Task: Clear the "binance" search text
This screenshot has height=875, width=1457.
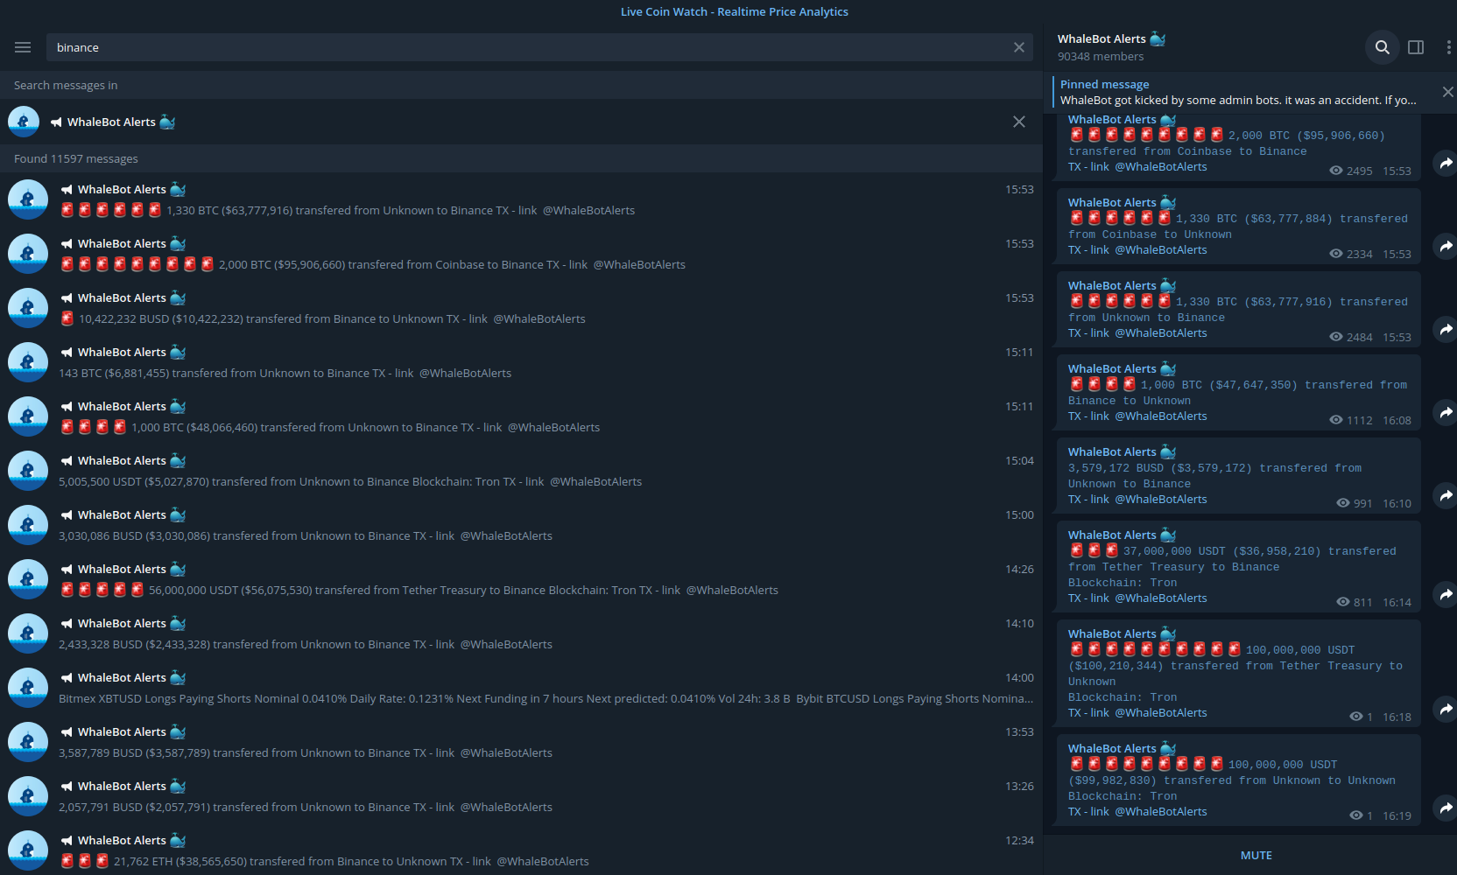Action: pos(1018,47)
